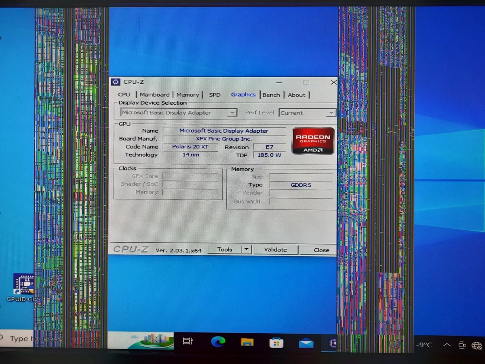This screenshot has width=485, height=364.
Task: Open Microsoft Store from the taskbar
Action: point(276,343)
